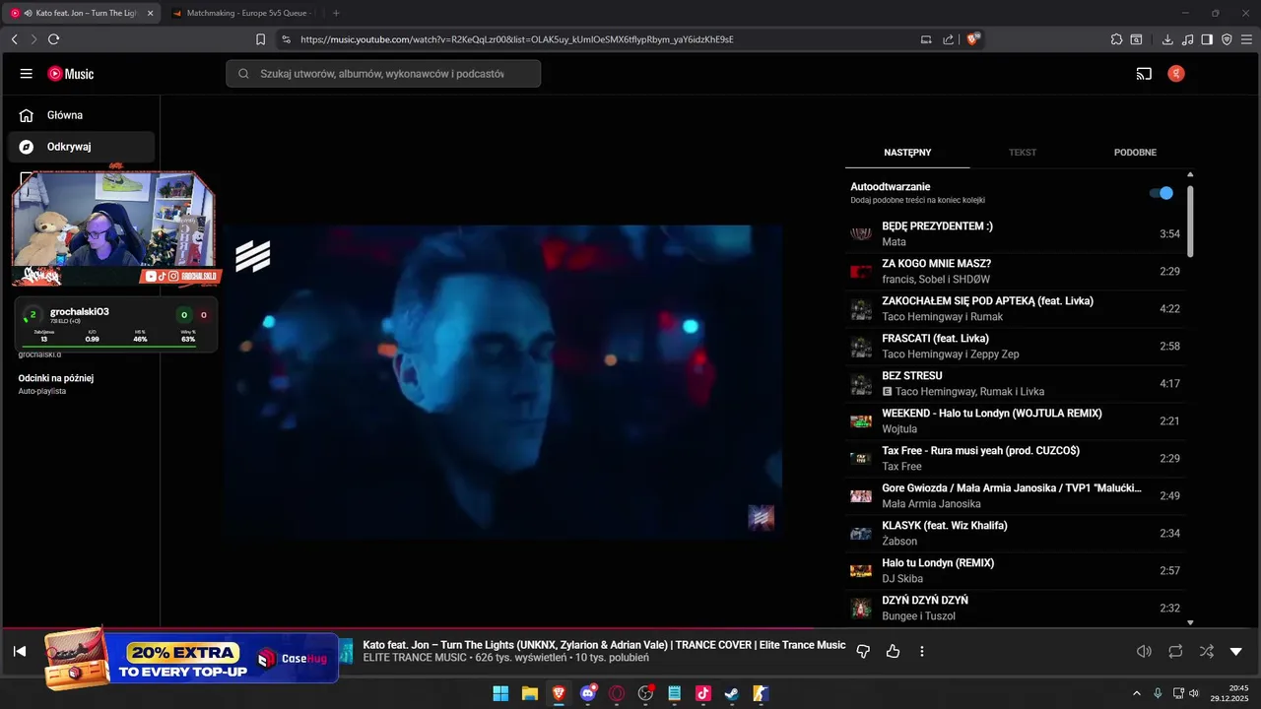The width and height of the screenshot is (1261, 709).
Task: Dislike the current track
Action: click(863, 651)
